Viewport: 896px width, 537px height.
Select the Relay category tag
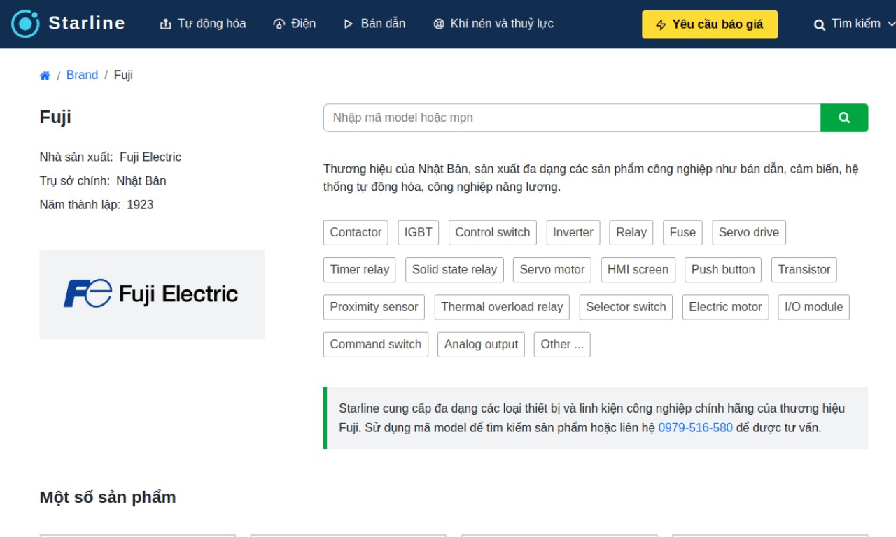pyautogui.click(x=631, y=233)
